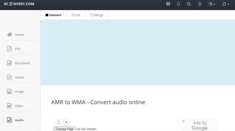Expand the file source dropdown arrow
This screenshot has width=235, height=131.
coord(66,122)
